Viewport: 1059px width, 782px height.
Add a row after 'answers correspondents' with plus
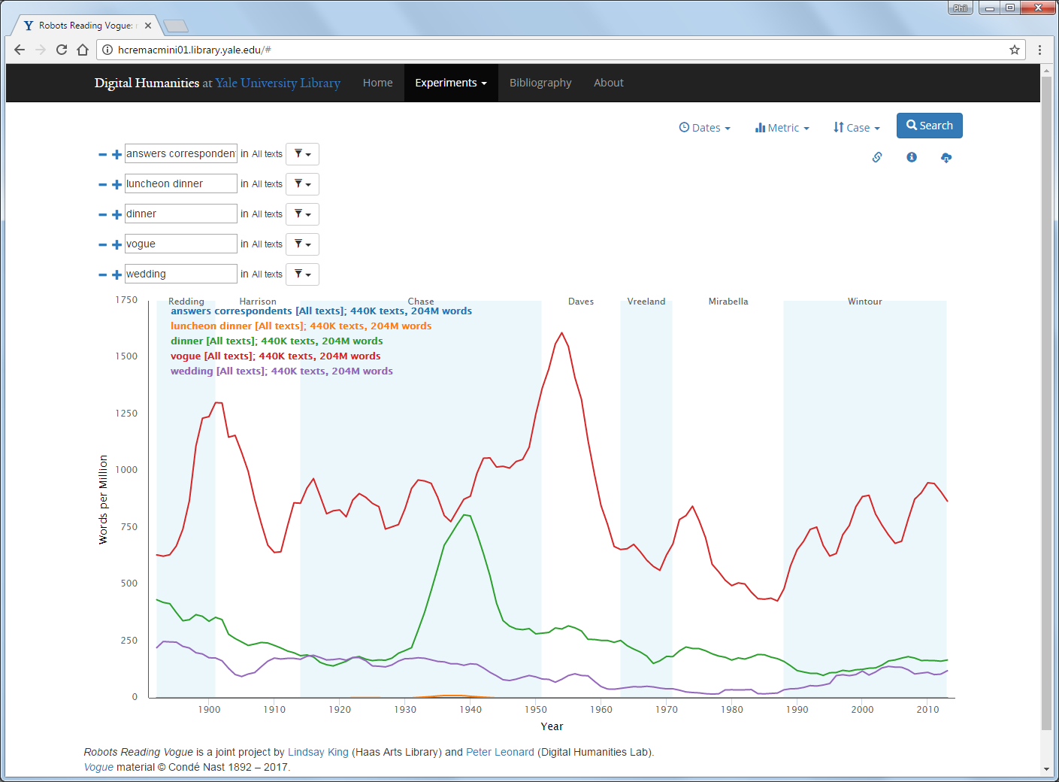[x=116, y=154]
